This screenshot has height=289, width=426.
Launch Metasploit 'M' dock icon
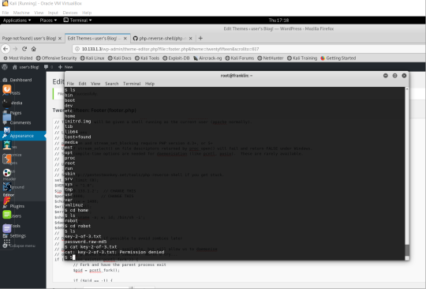[x=7, y=131]
